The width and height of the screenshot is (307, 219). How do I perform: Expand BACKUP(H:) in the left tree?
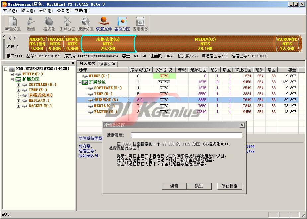pyautogui.click(x=18, y=106)
